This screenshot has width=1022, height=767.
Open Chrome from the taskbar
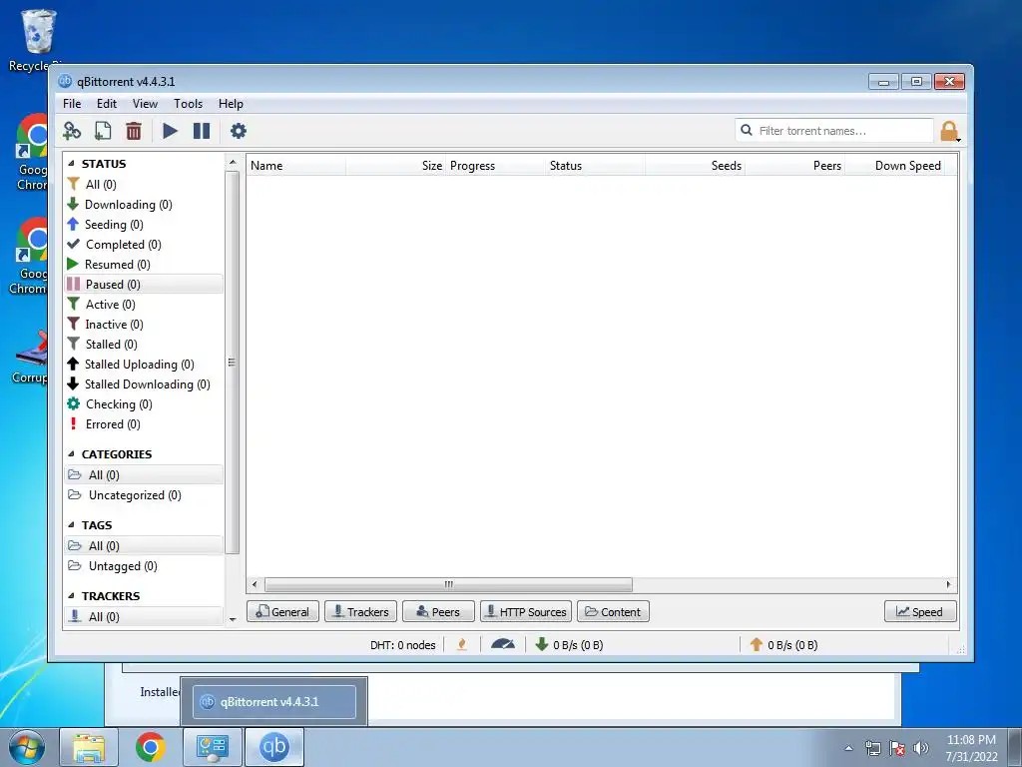click(151, 747)
